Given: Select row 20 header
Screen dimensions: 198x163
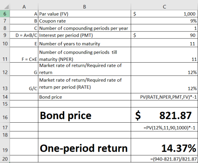Looking at the screenshot, I should (x=5, y=159).
